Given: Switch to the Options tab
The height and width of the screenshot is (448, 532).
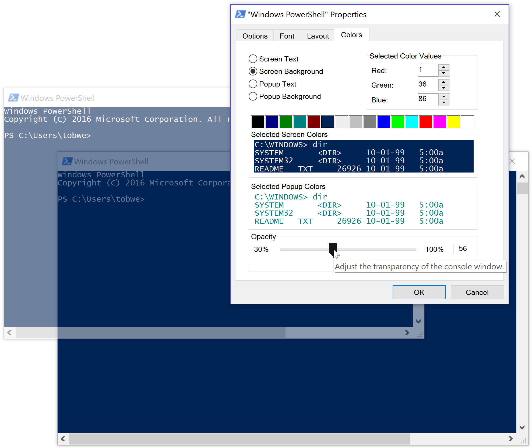Looking at the screenshot, I should coord(255,36).
